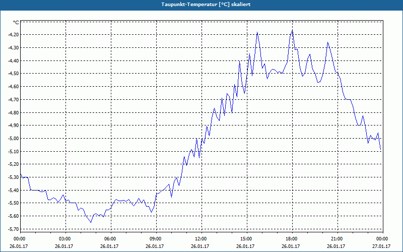Pick the '-5,30' axis tick label
The width and height of the screenshot is (403, 252).
coord(14,177)
